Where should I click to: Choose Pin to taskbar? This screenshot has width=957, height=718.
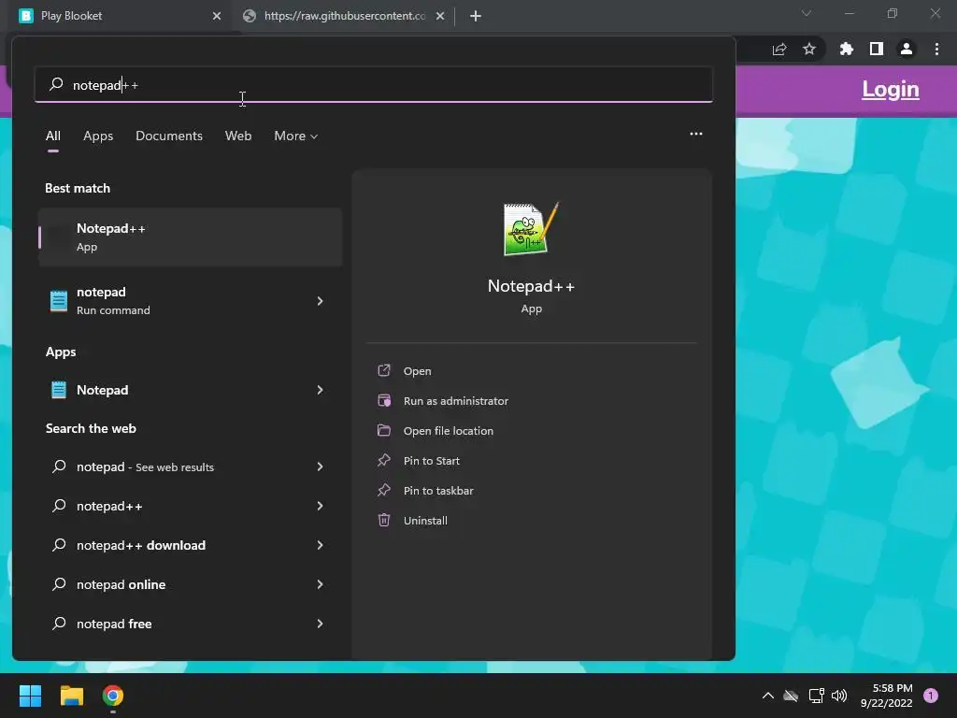(x=438, y=491)
